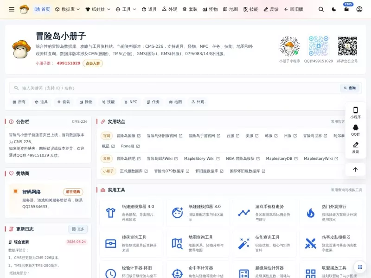Switch back via 回旧版 link
This screenshot has width=371, height=278.
coord(294,9)
